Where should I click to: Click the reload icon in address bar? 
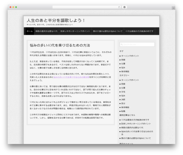[x=119, y=7]
